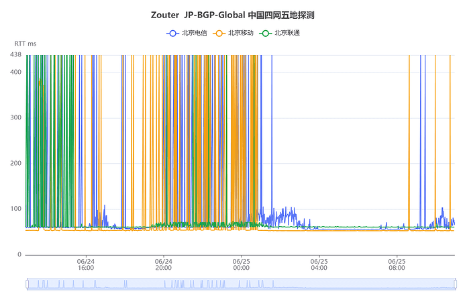This screenshot has width=463, height=302.
Task: Click the 438 y-axis value
Action: 15,54
